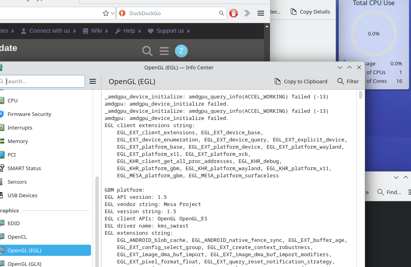Click the Copy Details button
The width and height of the screenshot is (411, 267).
[x=310, y=12]
